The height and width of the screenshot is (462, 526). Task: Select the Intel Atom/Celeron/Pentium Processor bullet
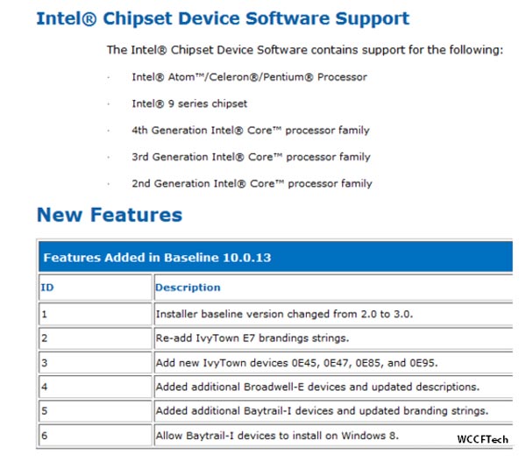[x=249, y=77]
